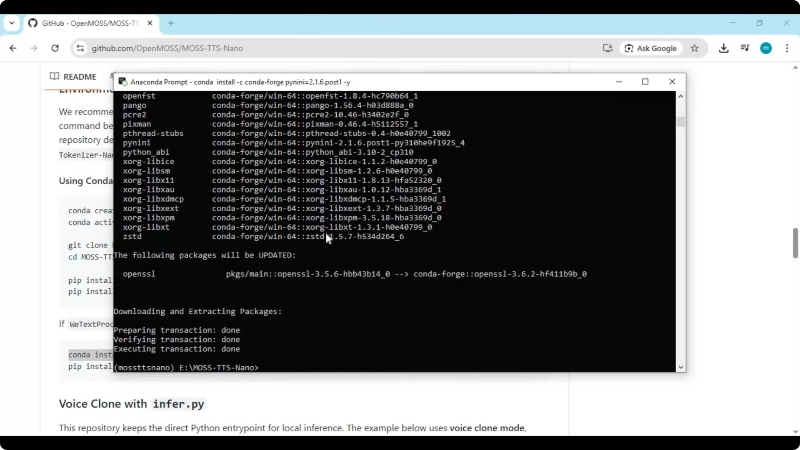Click Anaconda Prompt scrollbar down arrow
This screenshot has height=450, width=800.
[x=681, y=367]
